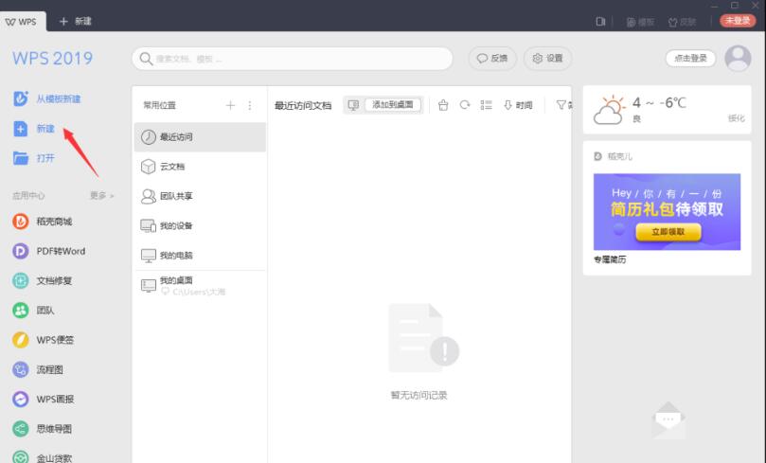The image size is (766, 463).
Task: Sort documents by 时间
Action: (518, 105)
